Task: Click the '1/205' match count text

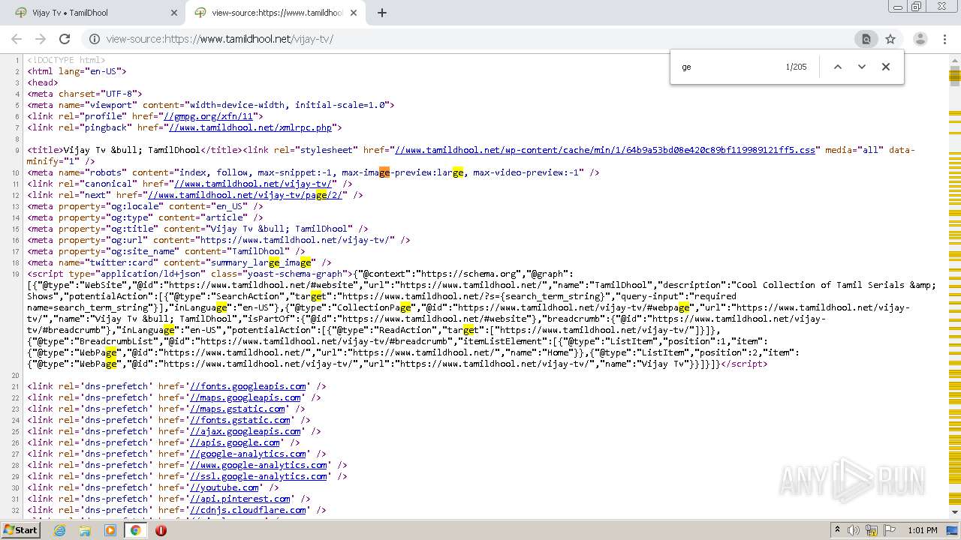Action: (796, 67)
